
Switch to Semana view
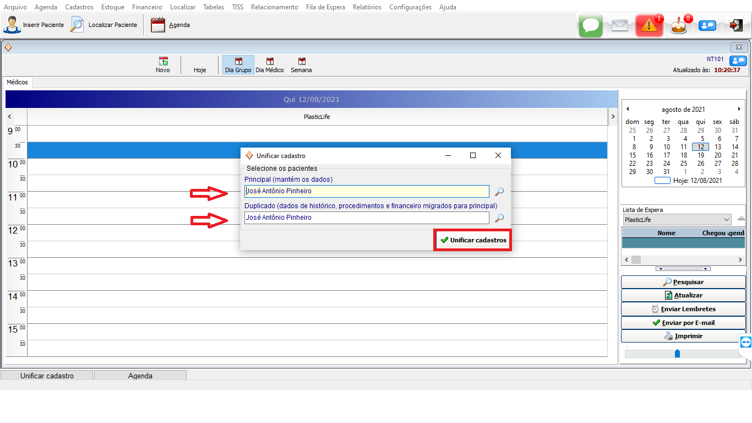click(x=301, y=65)
